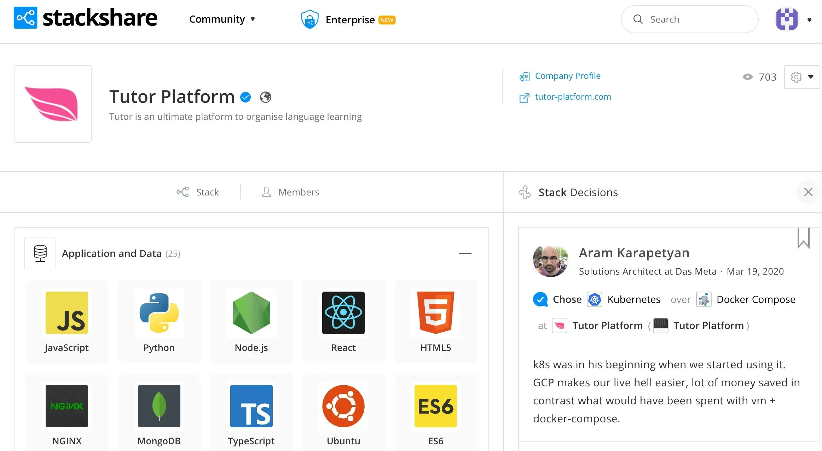Viewport: 822px width, 451px height.
Task: Click the Enterprise menu item
Action: coord(350,19)
